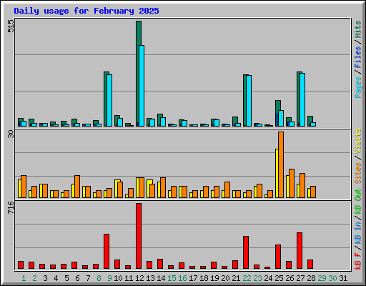Click day label 6 on the x-axis

pos(77,278)
